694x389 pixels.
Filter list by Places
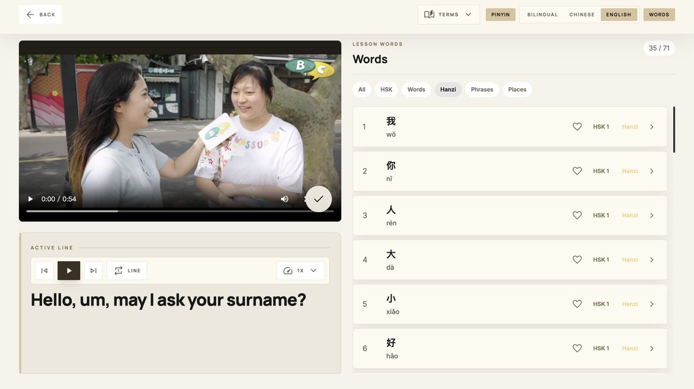[x=517, y=90]
